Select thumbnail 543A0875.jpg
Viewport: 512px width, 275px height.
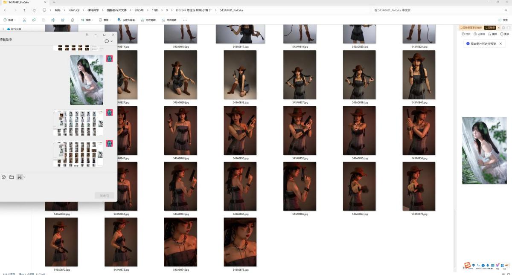click(x=240, y=242)
